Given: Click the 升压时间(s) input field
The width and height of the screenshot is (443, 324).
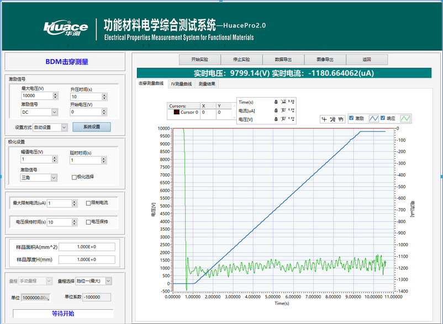Looking at the screenshot, I should (x=86, y=97).
